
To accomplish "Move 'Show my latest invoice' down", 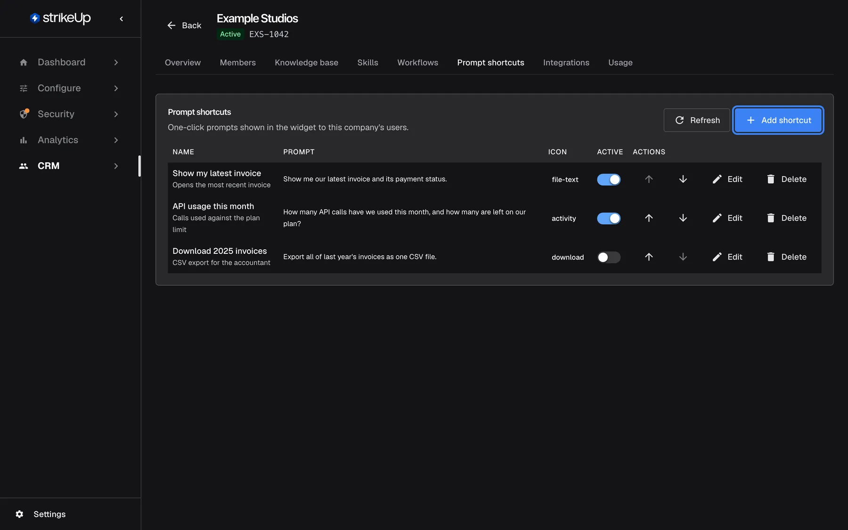I will point(683,179).
